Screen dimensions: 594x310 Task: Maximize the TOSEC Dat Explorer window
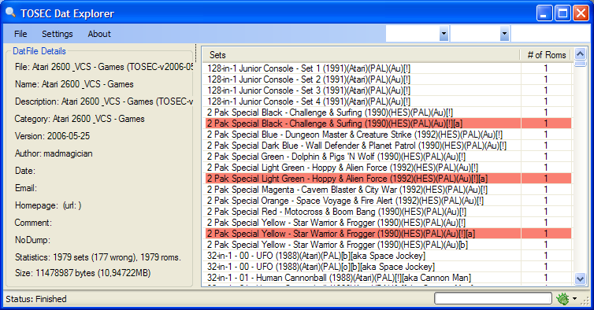562,13
